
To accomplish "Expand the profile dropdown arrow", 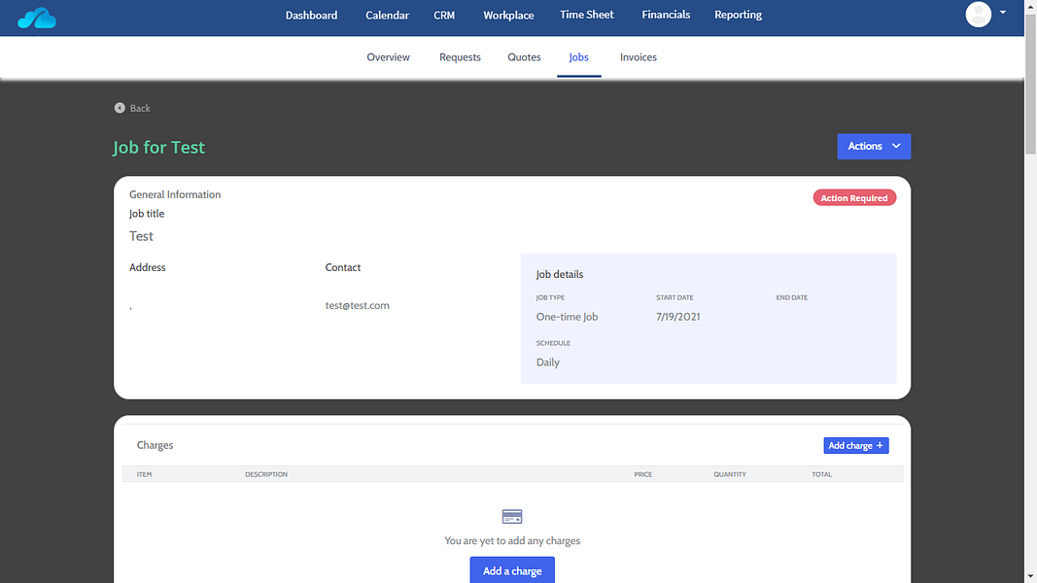I will pyautogui.click(x=1003, y=13).
